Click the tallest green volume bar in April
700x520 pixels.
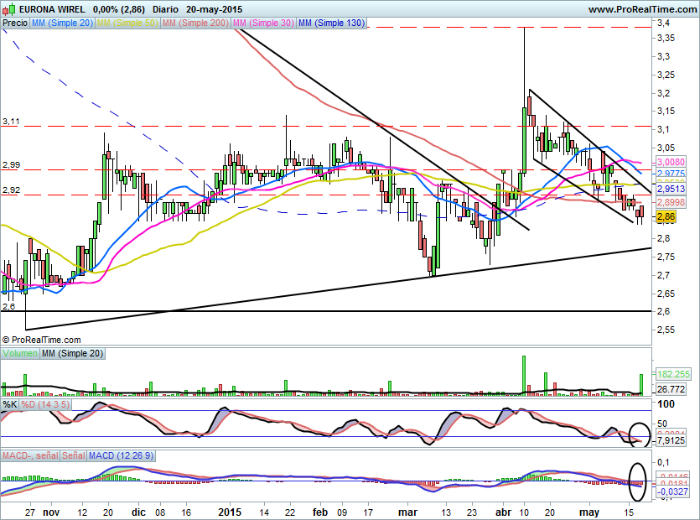(x=524, y=375)
